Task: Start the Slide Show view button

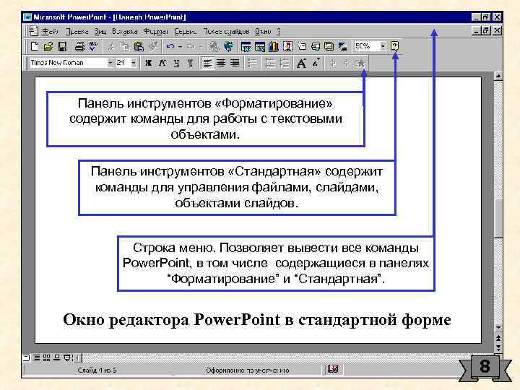Action: (67, 357)
